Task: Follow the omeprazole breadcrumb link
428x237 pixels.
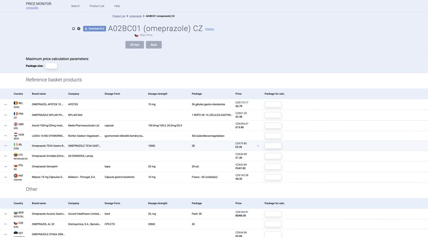Action: click(x=136, y=16)
